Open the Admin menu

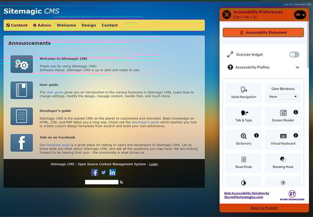[x=42, y=25]
